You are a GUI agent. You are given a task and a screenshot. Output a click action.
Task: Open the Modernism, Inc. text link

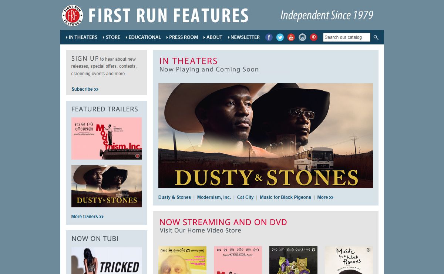click(214, 197)
